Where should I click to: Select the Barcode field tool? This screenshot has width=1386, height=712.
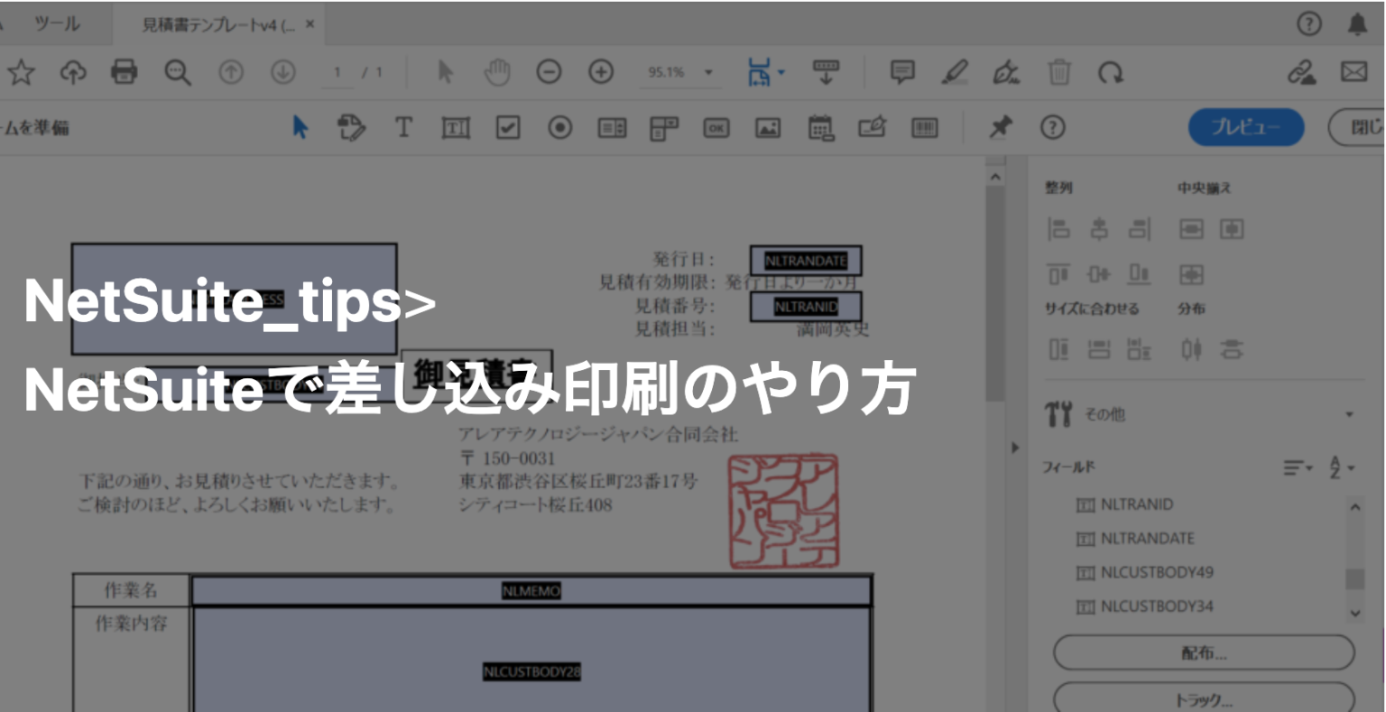(921, 127)
